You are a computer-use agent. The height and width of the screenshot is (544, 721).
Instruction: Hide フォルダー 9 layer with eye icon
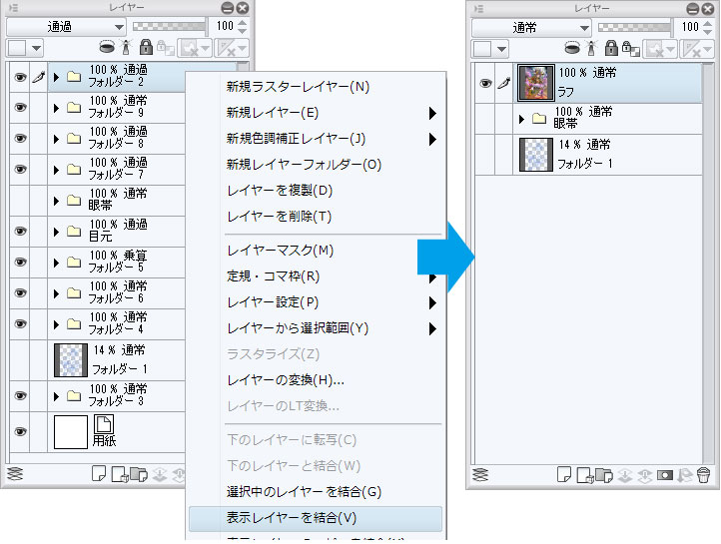click(20, 108)
